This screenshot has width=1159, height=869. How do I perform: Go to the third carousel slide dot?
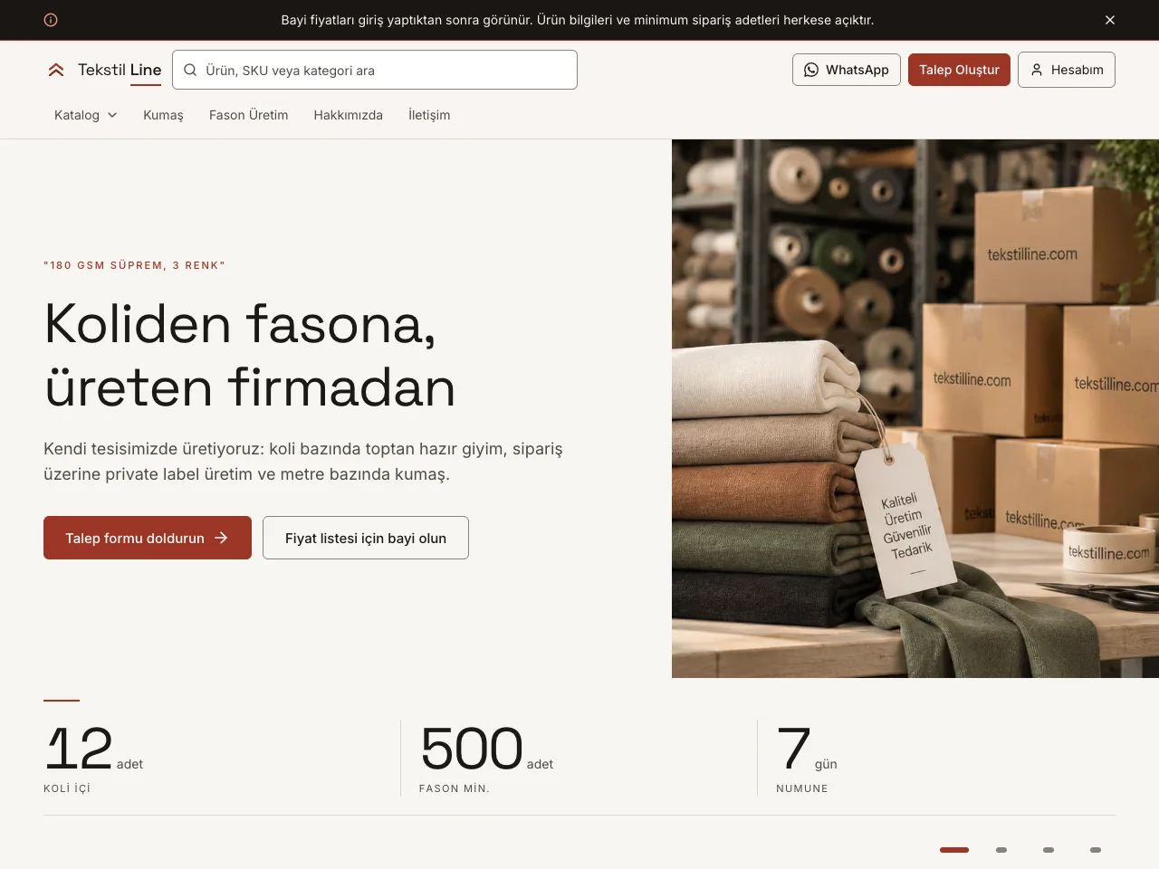click(1049, 850)
